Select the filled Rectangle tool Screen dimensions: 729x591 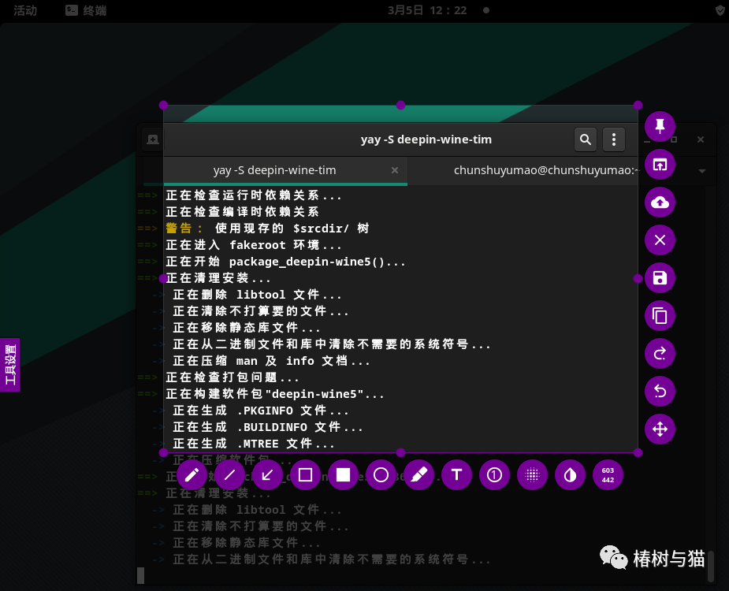pyautogui.click(x=343, y=474)
